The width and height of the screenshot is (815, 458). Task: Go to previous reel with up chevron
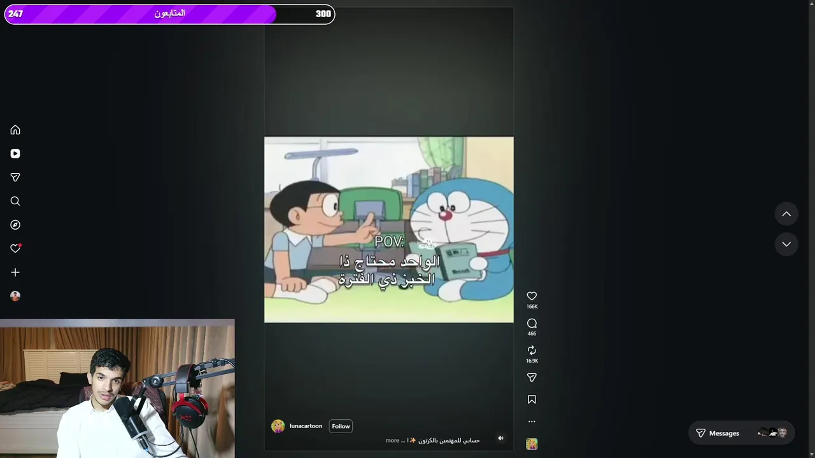coord(786,214)
